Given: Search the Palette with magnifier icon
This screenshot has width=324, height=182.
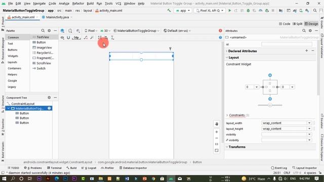Looking at the screenshot, I should tap(43, 30).
